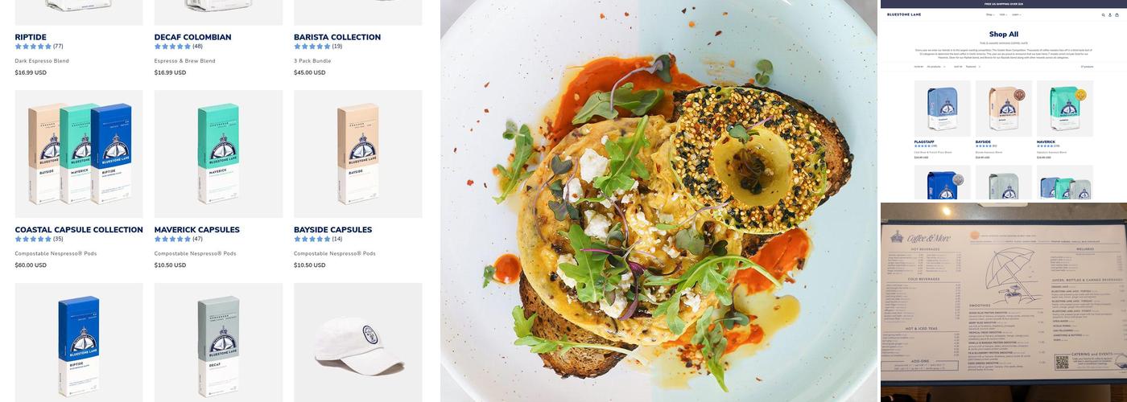
Task: Select the Coastal Capsule Collection box image
Action: [79, 154]
